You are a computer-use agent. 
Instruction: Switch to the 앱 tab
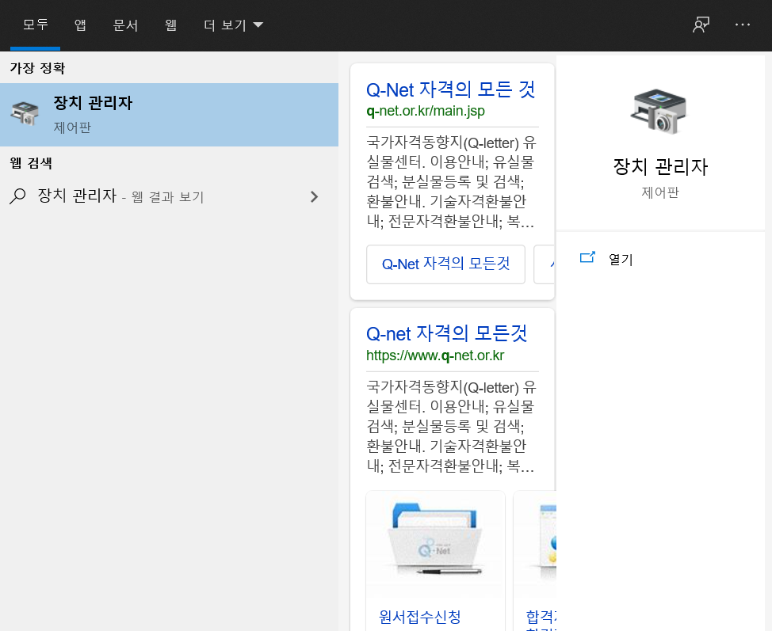tap(80, 25)
